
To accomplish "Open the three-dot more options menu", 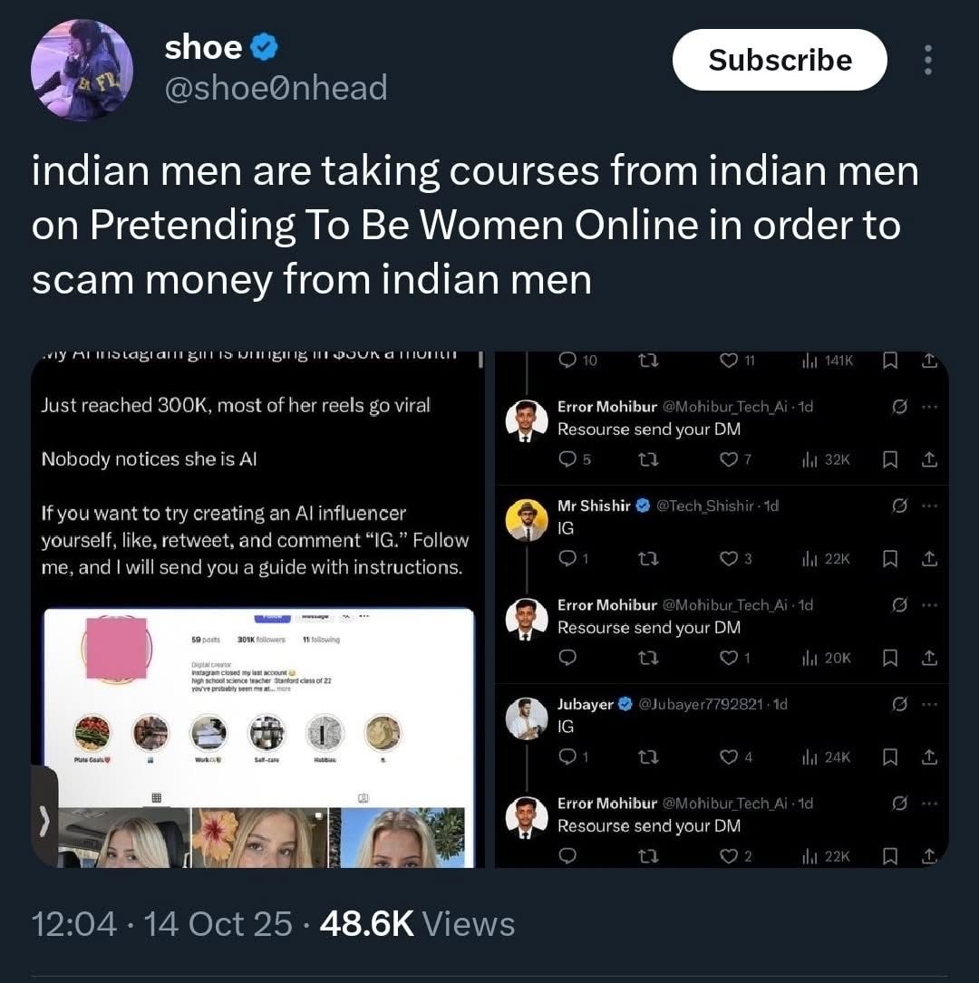I will pyautogui.click(x=928, y=60).
